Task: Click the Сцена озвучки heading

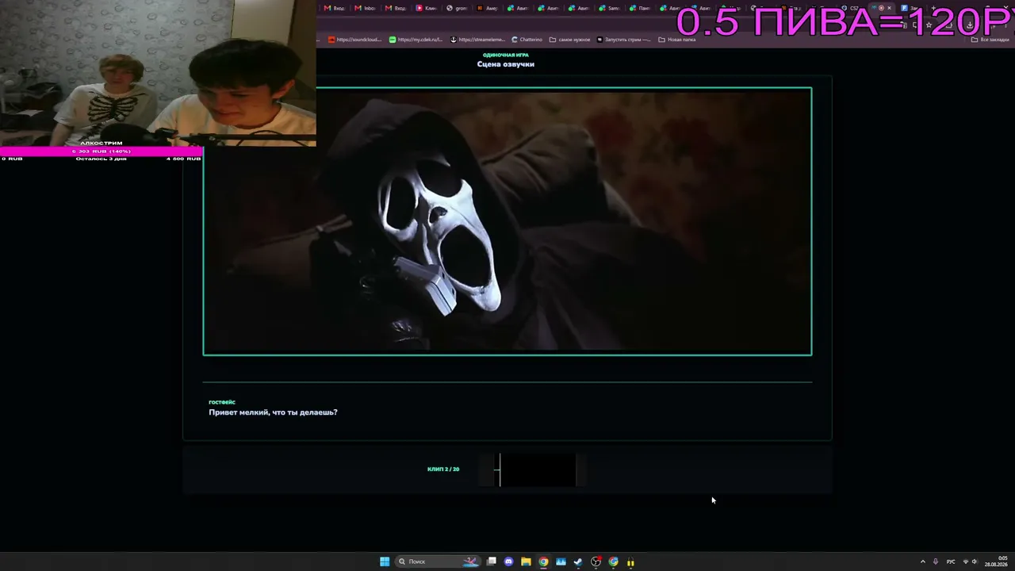Action: [506, 64]
